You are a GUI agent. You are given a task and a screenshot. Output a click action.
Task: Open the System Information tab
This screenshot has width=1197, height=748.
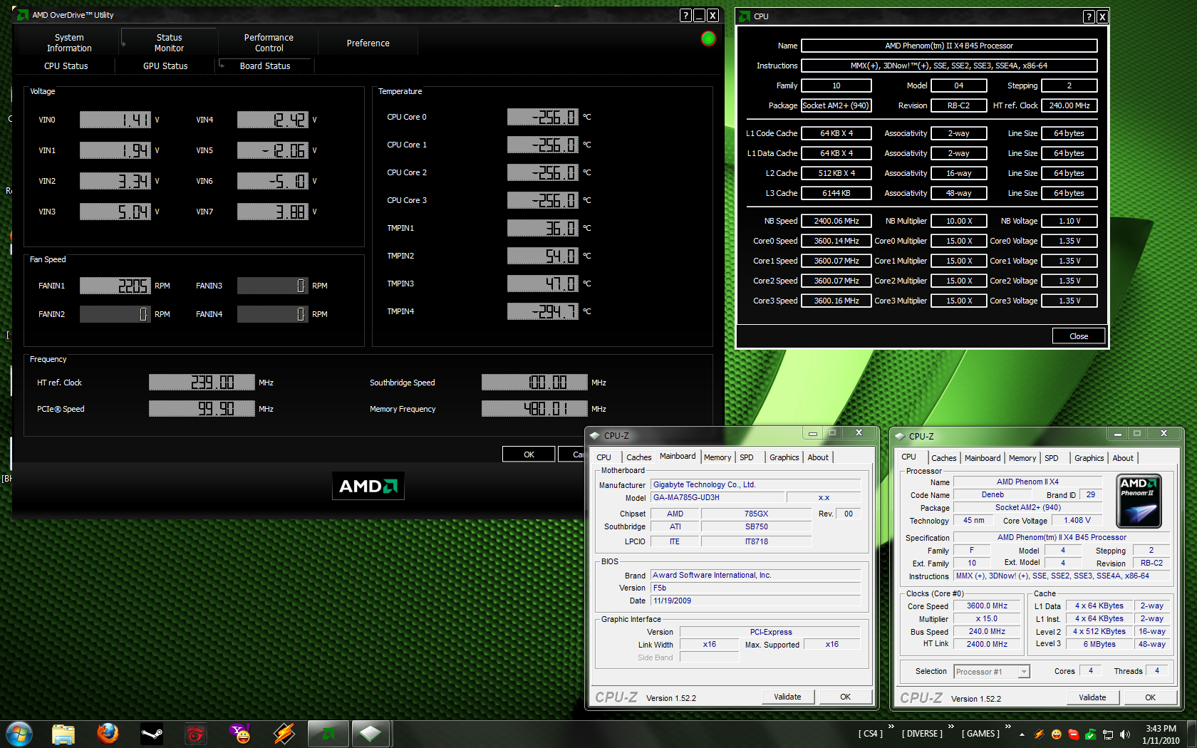tap(69, 43)
